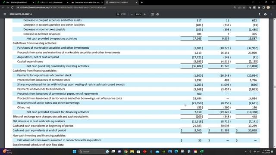Screen dimensions: 276x155
Task: Click 'Acquisitions, net of cash acquired' label
Action: [x=38, y=57]
